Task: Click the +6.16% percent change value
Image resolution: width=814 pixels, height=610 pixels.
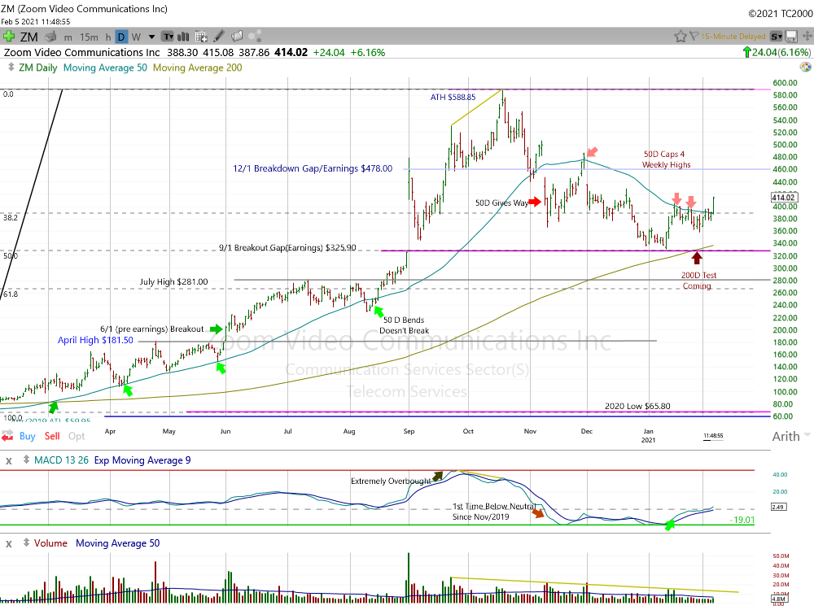Action: click(368, 52)
